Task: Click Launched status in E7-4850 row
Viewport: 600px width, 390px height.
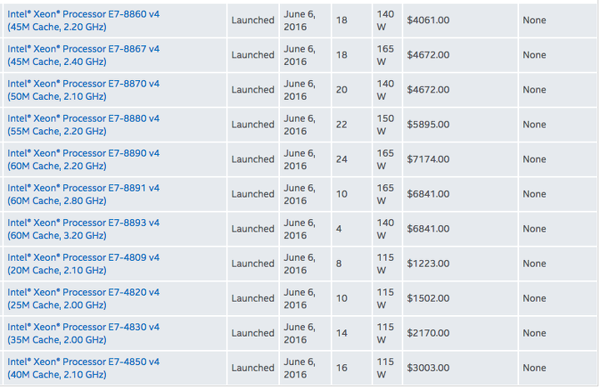Action: (x=253, y=368)
